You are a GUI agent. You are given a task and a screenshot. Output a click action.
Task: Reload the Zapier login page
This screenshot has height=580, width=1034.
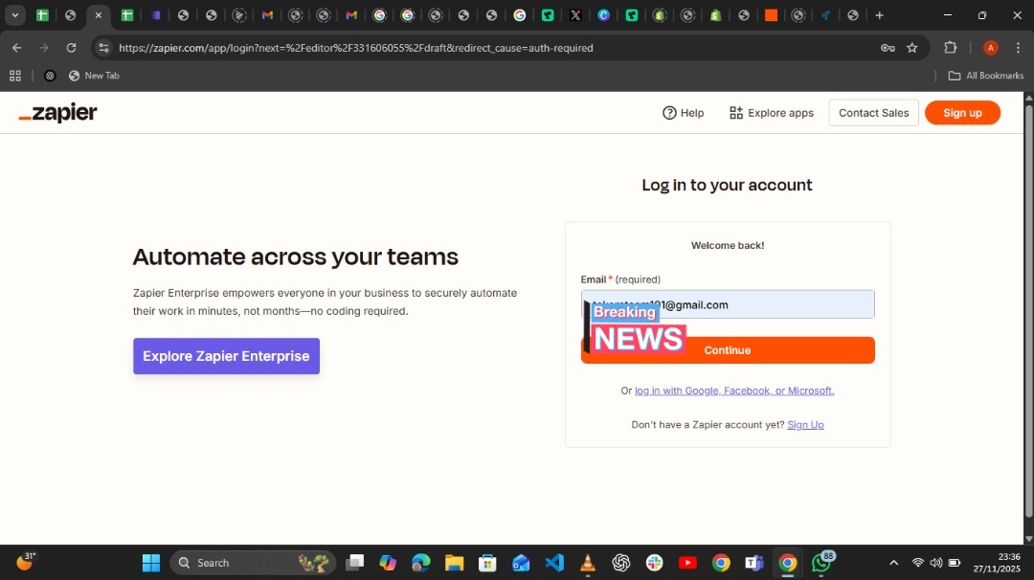(71, 48)
